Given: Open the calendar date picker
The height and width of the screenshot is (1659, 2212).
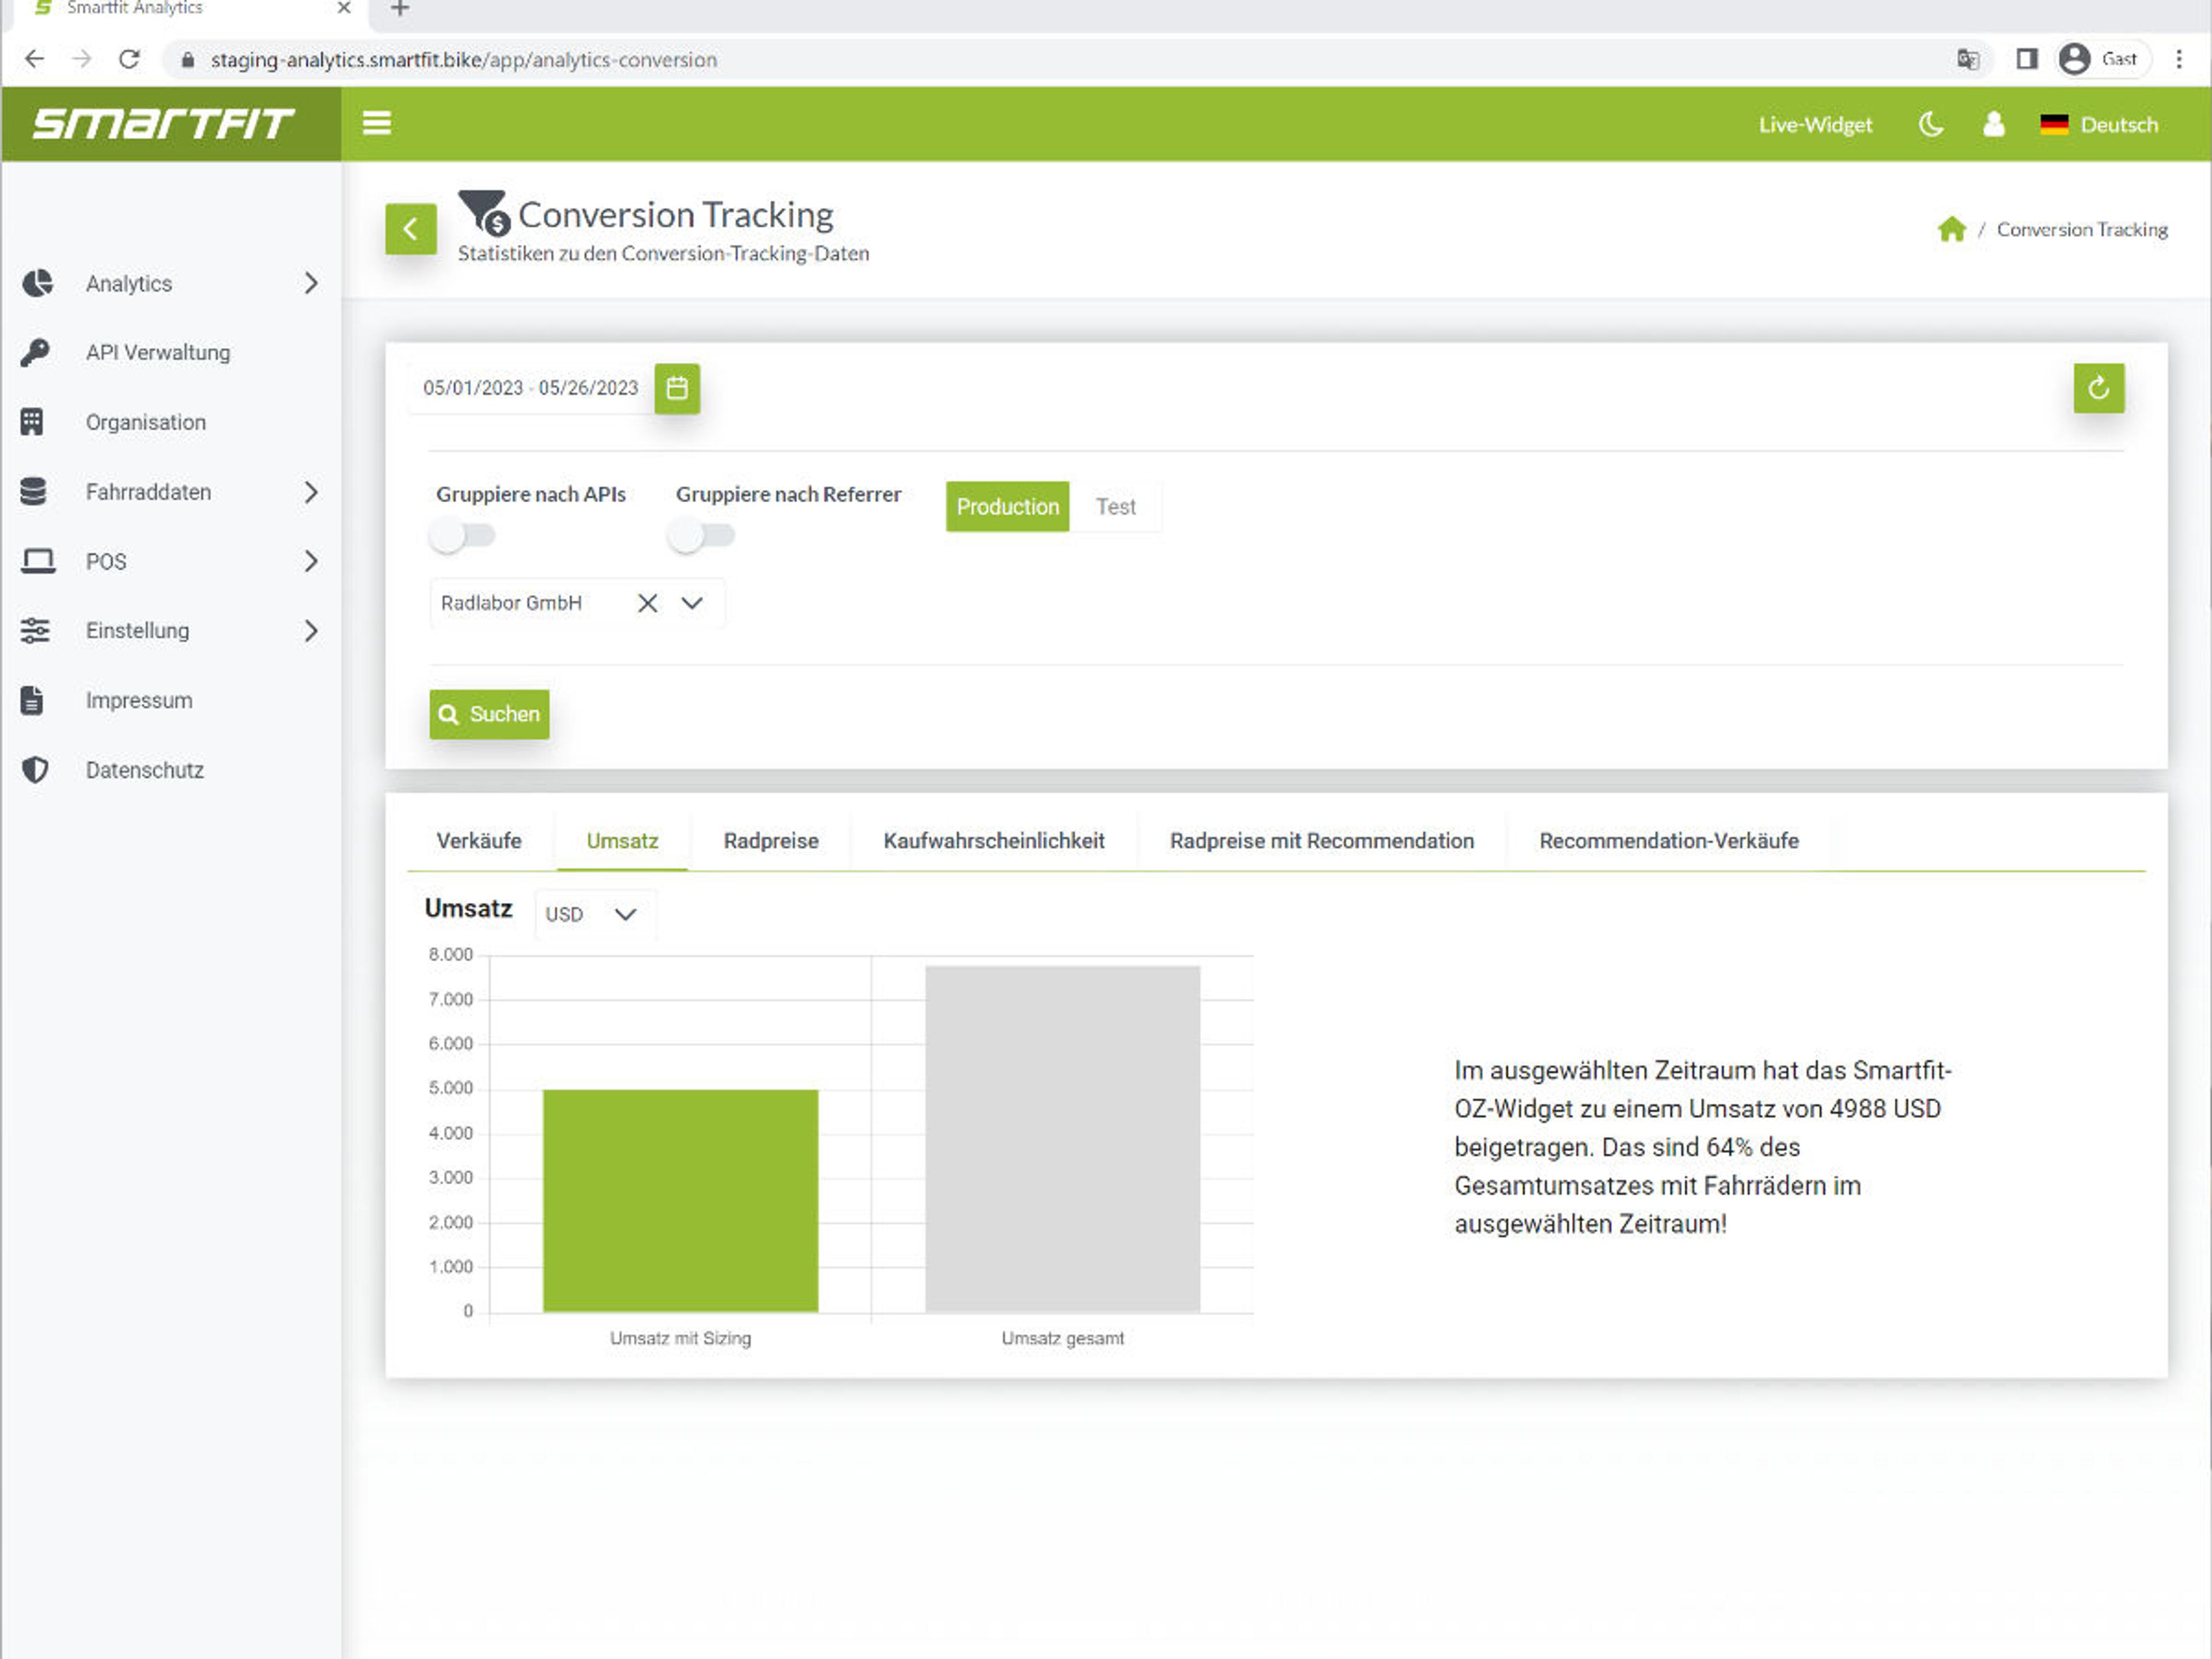Looking at the screenshot, I should (x=677, y=388).
